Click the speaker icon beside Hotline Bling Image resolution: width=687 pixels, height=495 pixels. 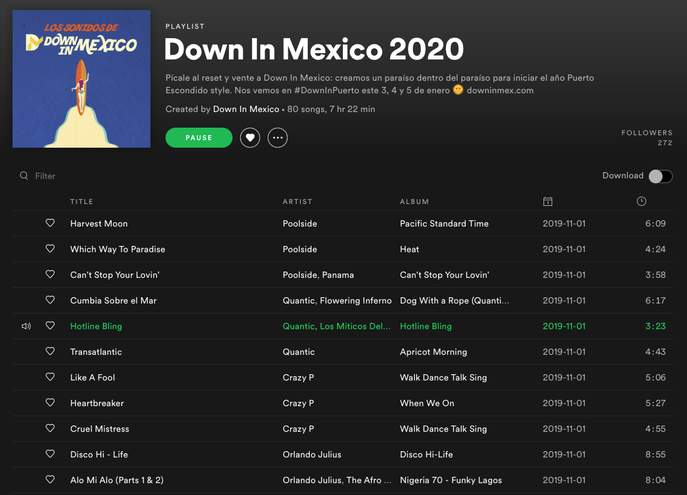(26, 326)
